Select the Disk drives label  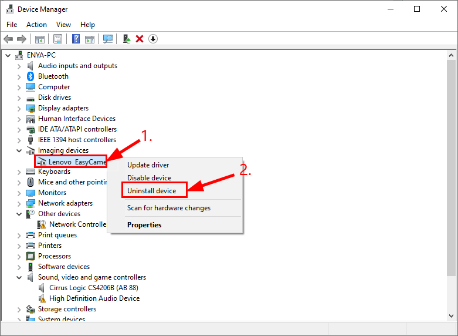[x=55, y=98]
